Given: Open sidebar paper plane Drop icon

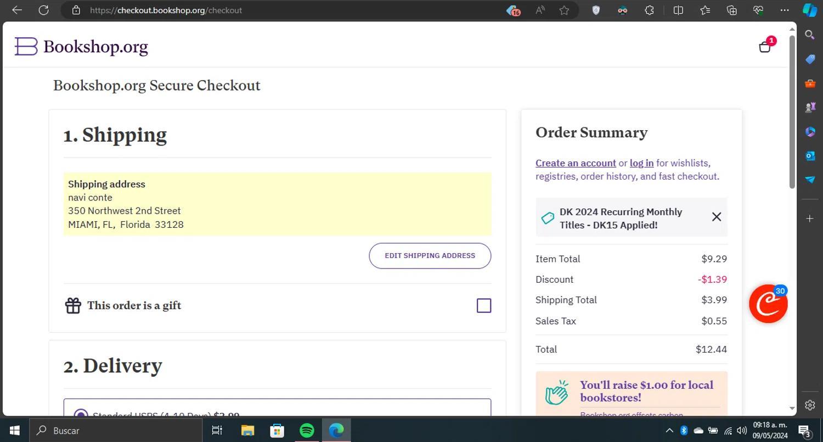Looking at the screenshot, I should pos(810,180).
